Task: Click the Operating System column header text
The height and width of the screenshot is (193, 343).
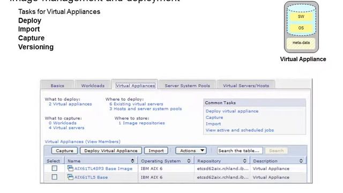Action: [x=161, y=161]
